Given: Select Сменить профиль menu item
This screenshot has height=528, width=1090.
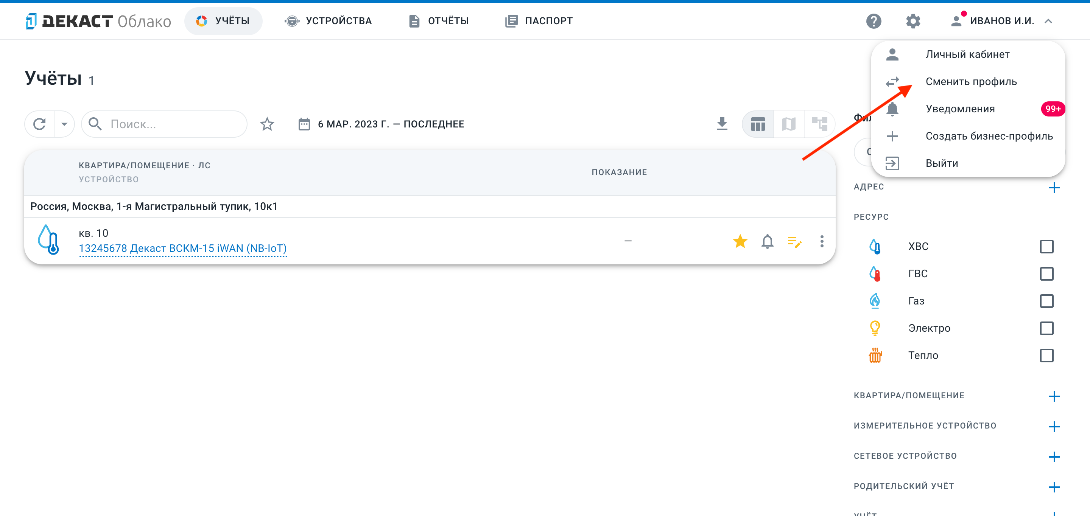Looking at the screenshot, I should click(x=968, y=81).
